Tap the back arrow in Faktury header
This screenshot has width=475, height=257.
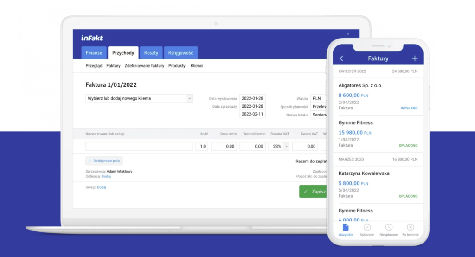(x=341, y=58)
